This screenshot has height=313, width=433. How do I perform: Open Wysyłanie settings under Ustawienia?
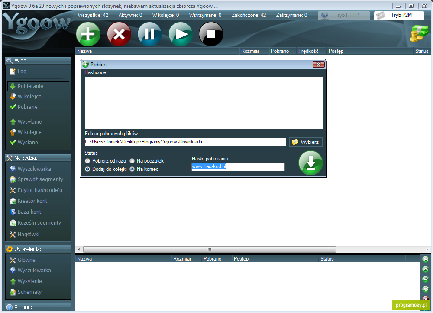[x=26, y=281]
